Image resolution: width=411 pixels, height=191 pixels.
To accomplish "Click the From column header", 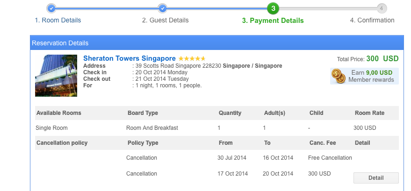I will 226,143.
